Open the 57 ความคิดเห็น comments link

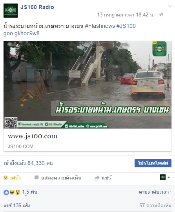point(155,205)
